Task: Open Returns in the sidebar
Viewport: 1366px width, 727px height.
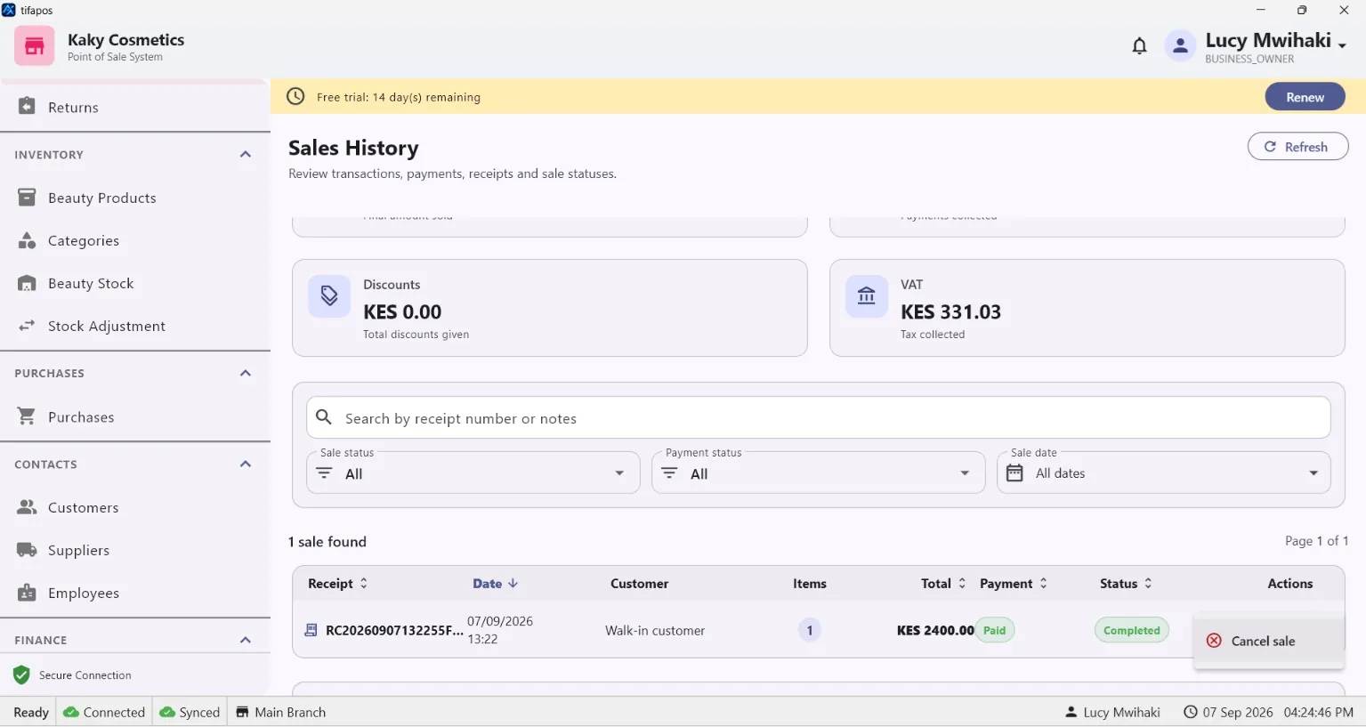Action: [135, 107]
